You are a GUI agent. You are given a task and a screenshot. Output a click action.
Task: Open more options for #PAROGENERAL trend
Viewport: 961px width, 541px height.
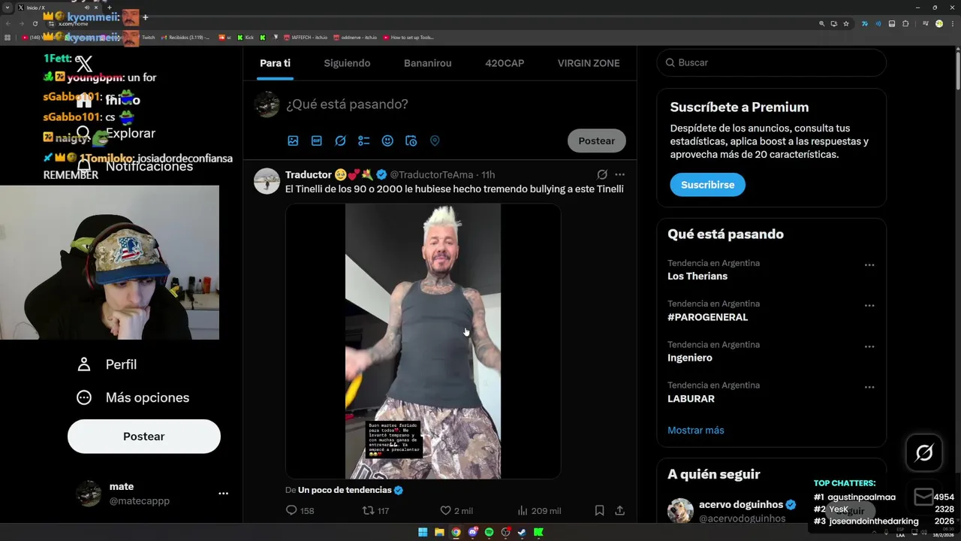(869, 306)
